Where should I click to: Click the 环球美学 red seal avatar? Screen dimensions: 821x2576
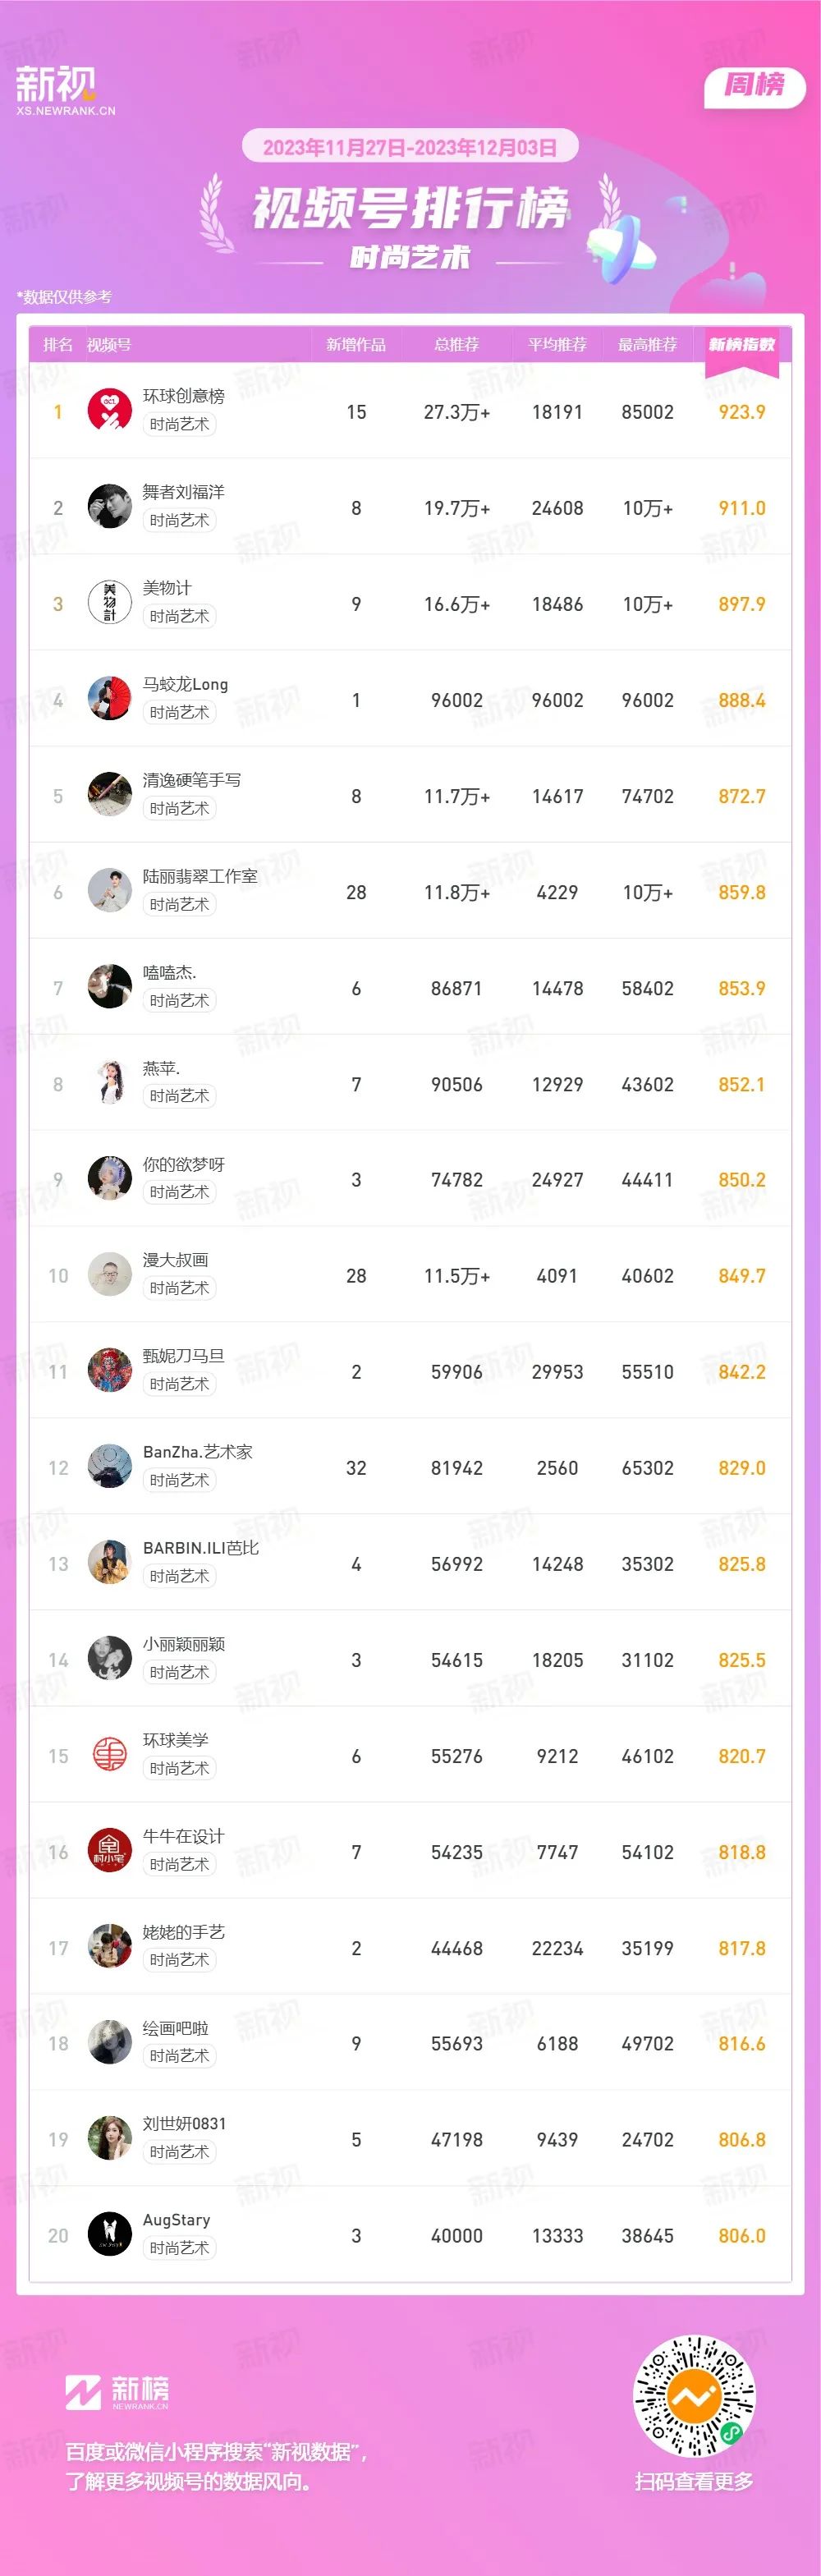tap(110, 1755)
